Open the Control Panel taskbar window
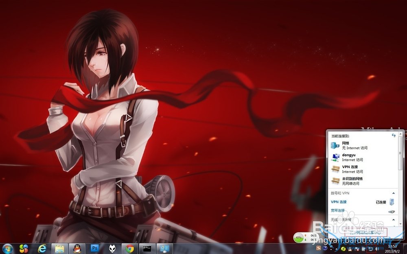 point(164,249)
